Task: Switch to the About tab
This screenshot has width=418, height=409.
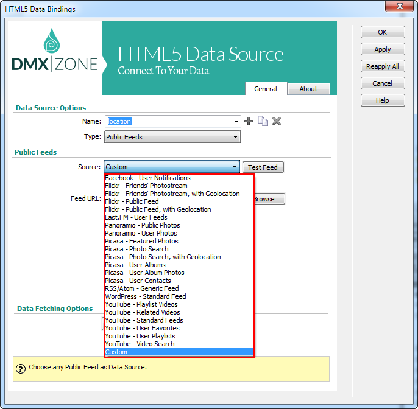Action: coord(308,89)
